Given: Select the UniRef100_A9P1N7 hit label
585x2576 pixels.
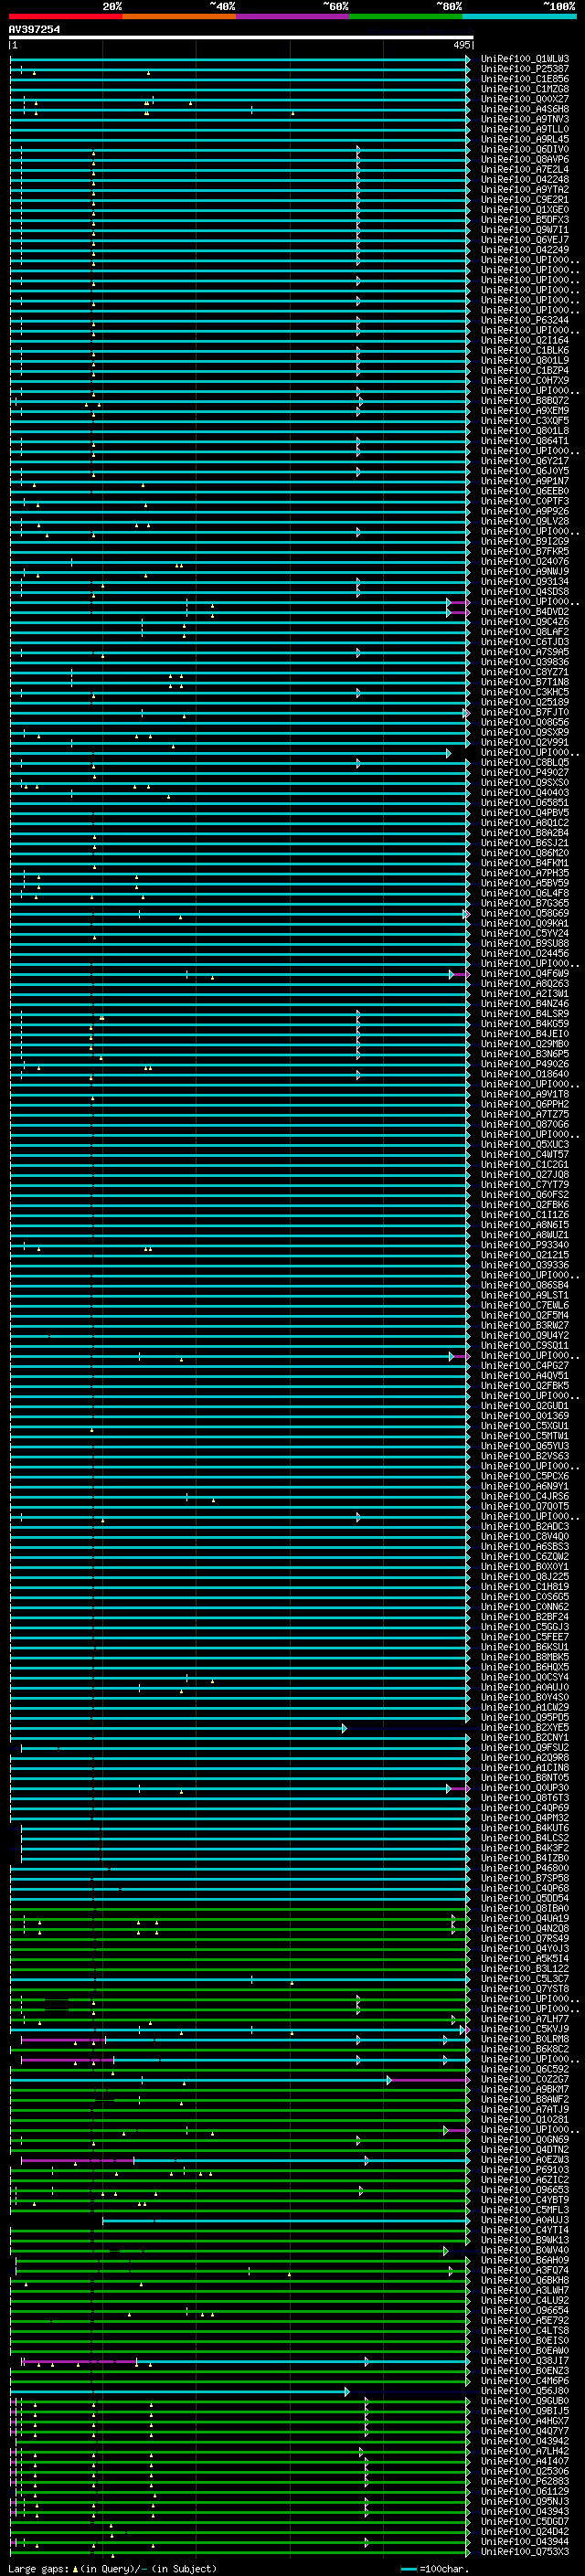Looking at the screenshot, I should 525,481.
